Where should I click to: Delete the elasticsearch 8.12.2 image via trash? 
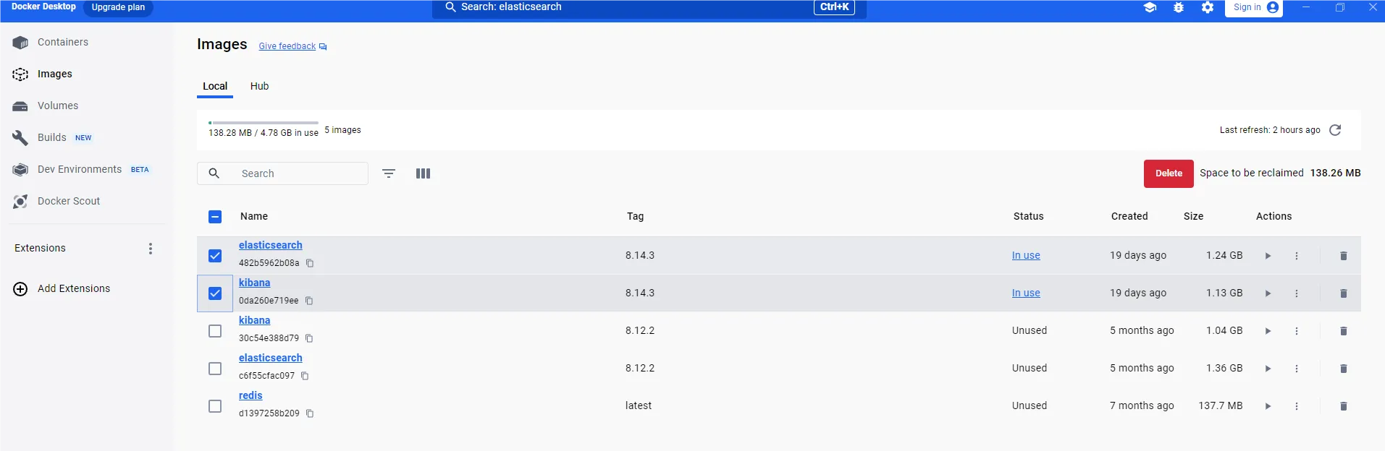click(x=1344, y=369)
